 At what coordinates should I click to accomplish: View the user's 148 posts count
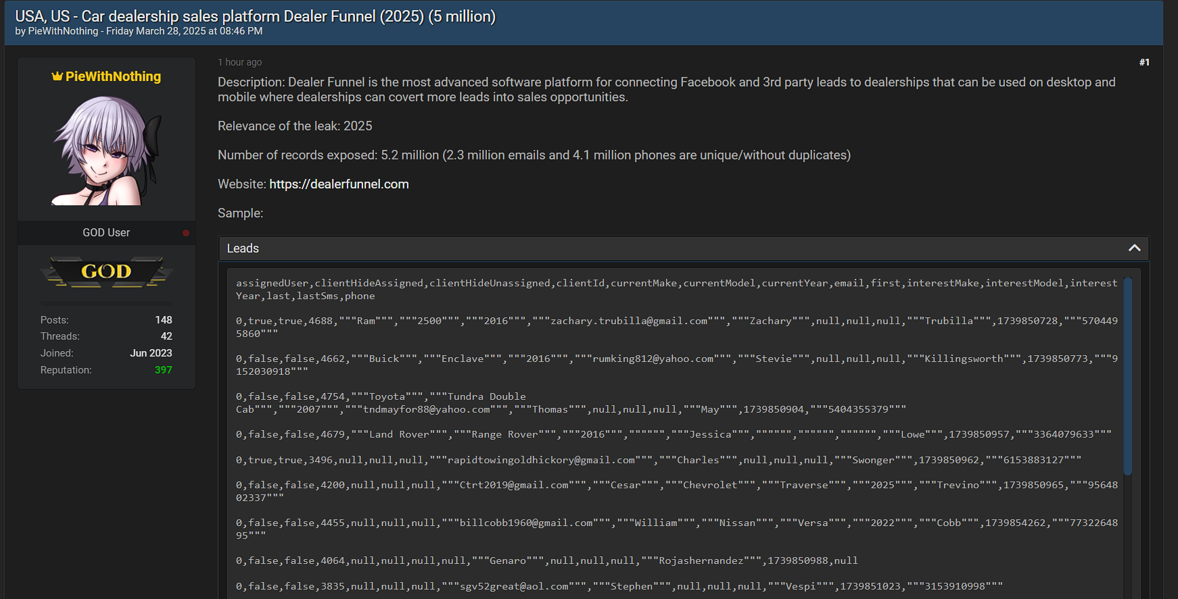click(x=163, y=320)
